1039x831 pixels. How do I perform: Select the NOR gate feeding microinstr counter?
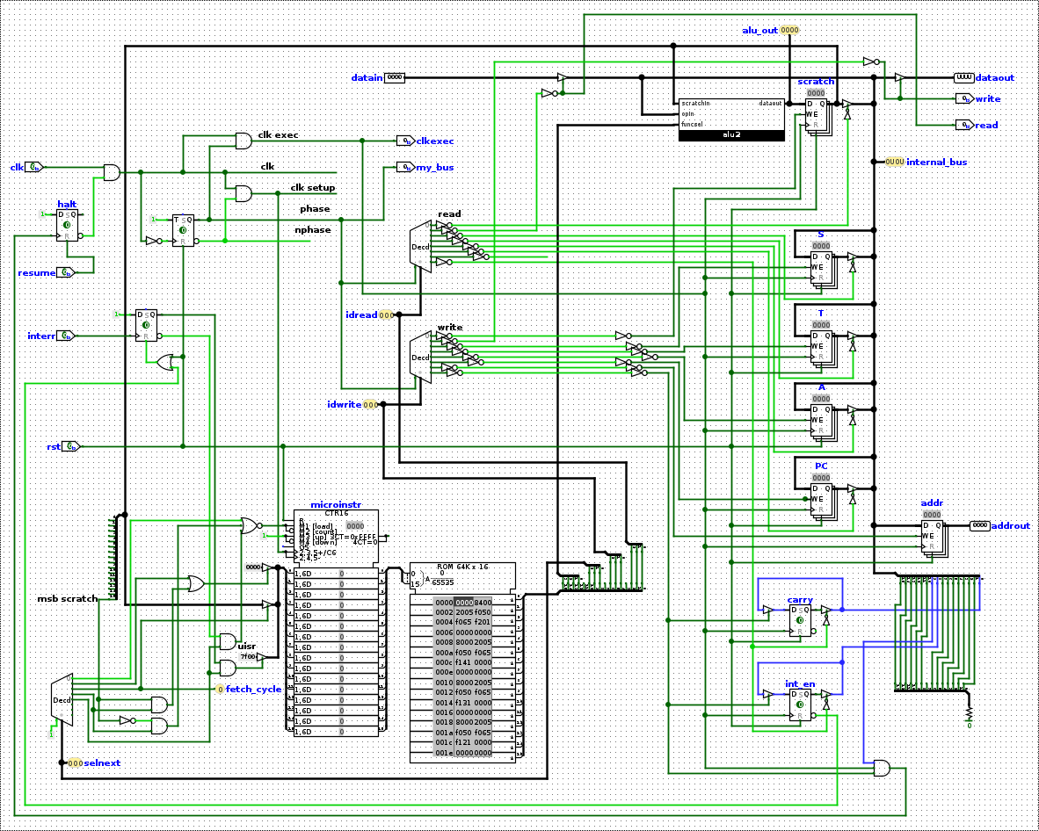[x=251, y=526]
